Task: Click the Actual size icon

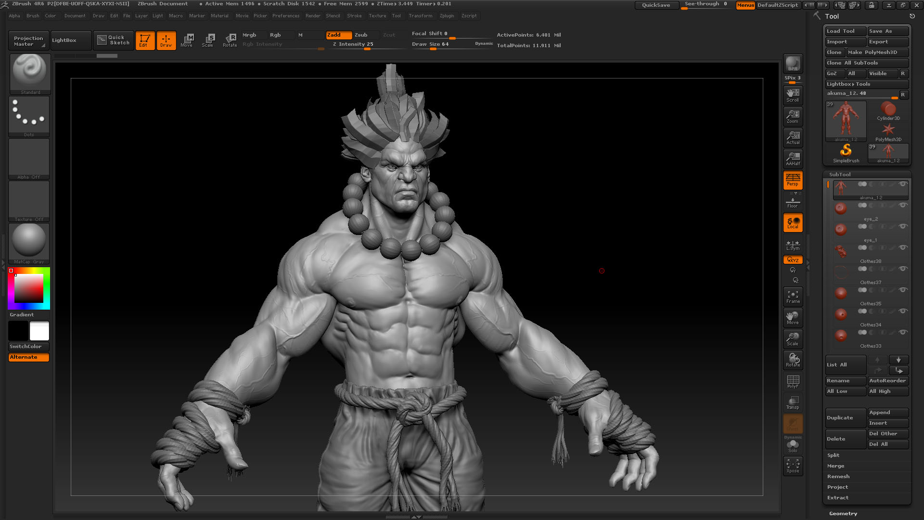Action: [x=793, y=138]
